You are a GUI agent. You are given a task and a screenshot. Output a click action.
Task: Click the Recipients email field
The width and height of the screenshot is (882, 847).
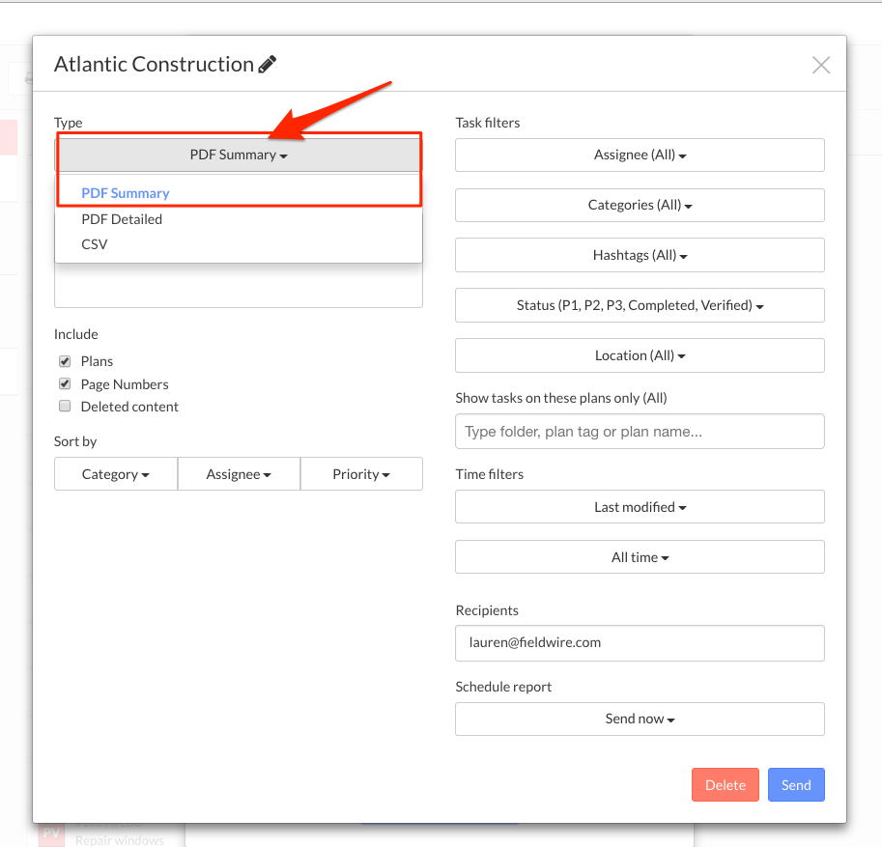[640, 643]
